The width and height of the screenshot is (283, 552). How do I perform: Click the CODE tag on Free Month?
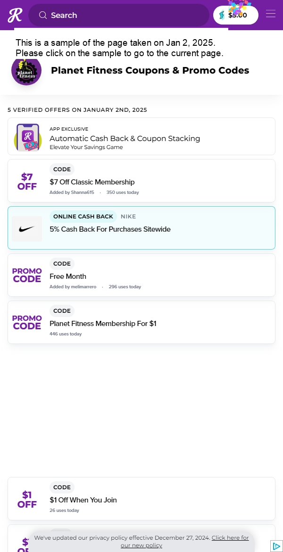click(x=62, y=264)
